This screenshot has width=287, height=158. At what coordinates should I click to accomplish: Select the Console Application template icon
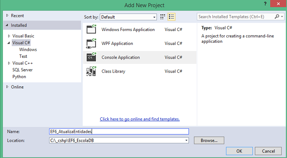point(91,57)
